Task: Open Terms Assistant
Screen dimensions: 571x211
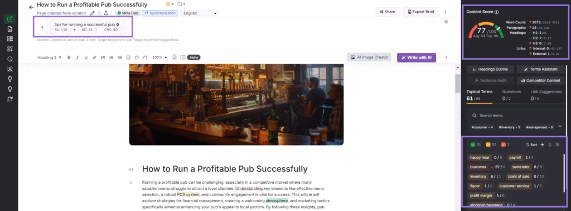Action: tap(540, 69)
